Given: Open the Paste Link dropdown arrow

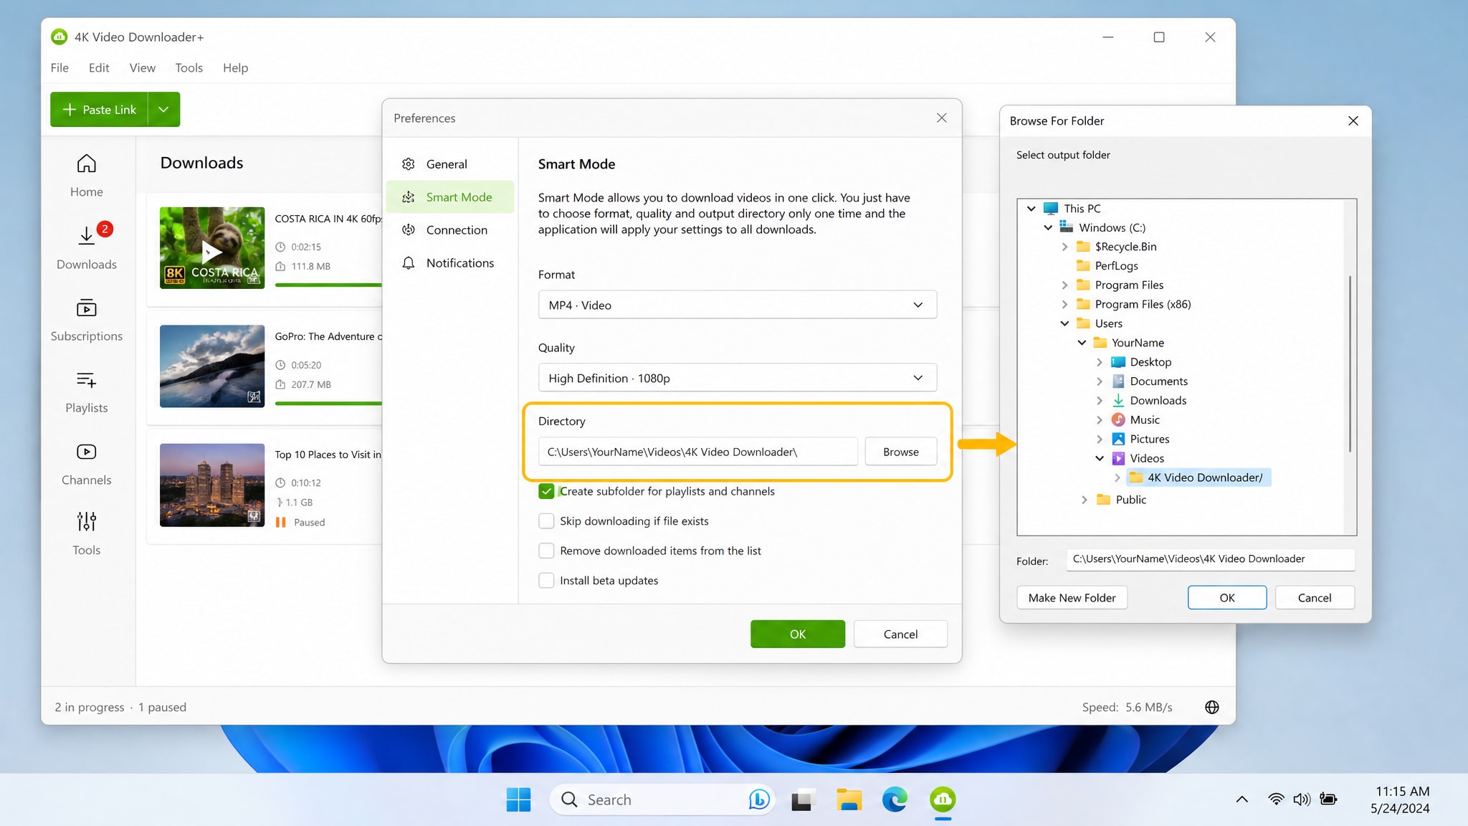Looking at the screenshot, I should 164,110.
